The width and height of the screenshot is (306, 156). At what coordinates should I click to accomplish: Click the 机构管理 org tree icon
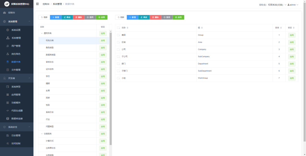point(8,38)
